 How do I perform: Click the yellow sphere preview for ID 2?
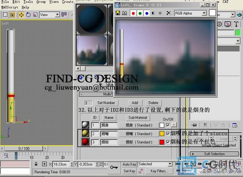click(x=85, y=134)
